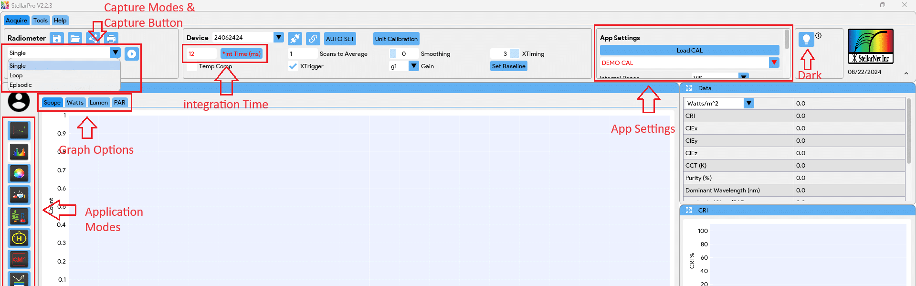Expand the Data panel with its maximize icon
Screen dimensions: 916x286
(689, 88)
